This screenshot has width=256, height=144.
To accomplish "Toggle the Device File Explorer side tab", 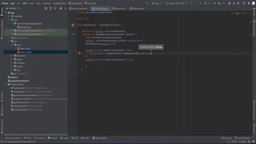I will [254, 110].
